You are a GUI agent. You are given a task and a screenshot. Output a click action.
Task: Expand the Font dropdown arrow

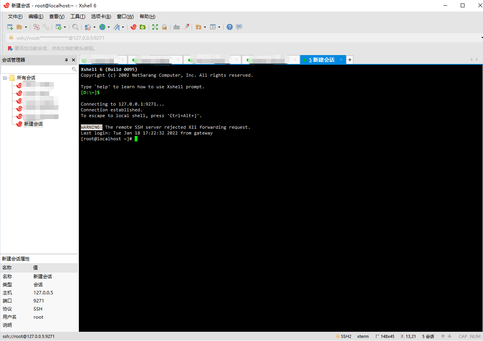123,27
